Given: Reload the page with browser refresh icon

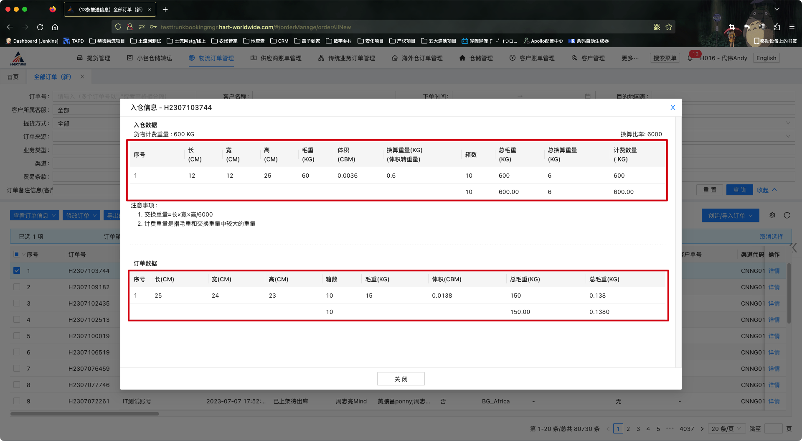Looking at the screenshot, I should [x=40, y=27].
